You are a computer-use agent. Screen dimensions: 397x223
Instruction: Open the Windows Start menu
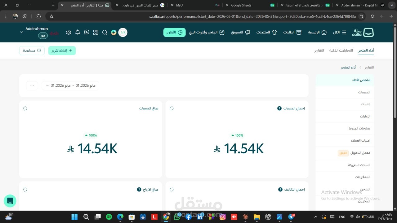click(74, 217)
